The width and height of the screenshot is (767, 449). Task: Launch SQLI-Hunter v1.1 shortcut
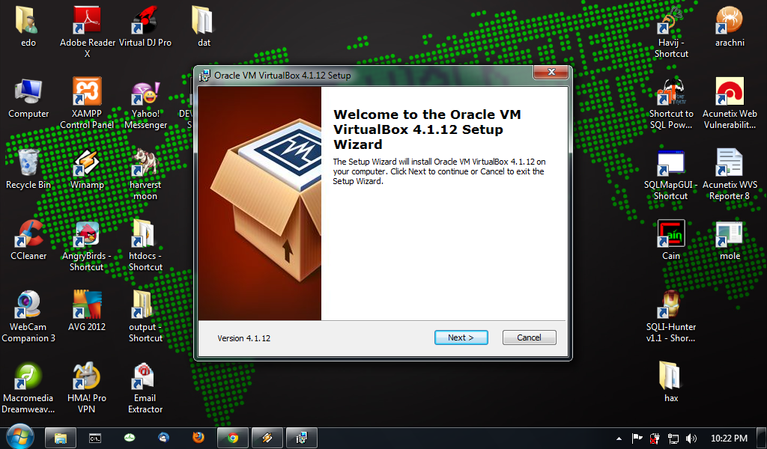671,317
